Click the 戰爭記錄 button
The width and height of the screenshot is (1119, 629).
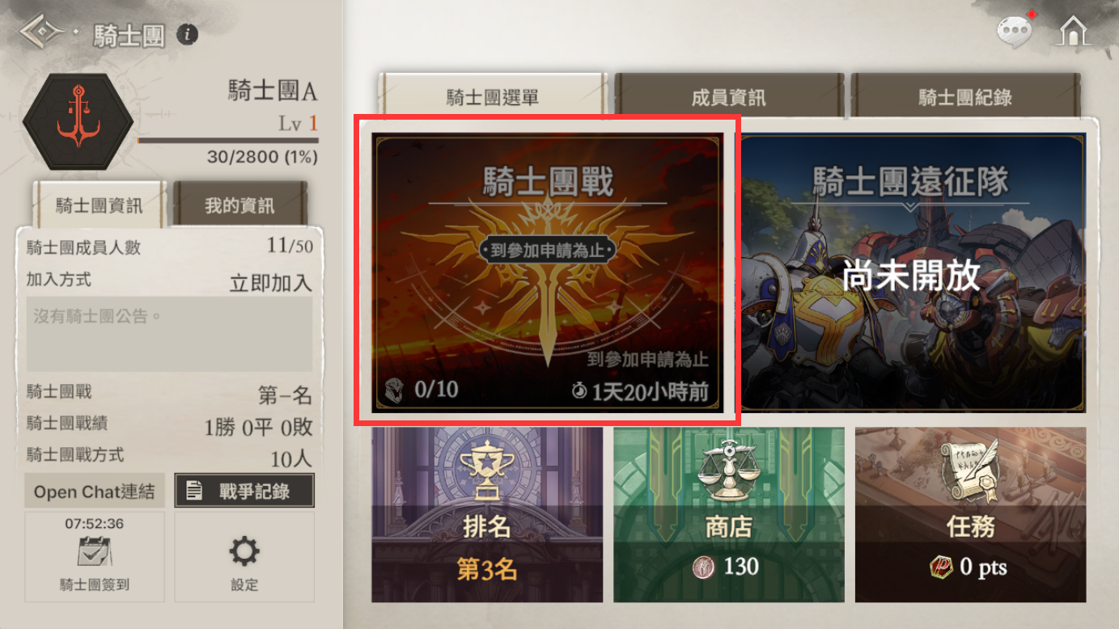(244, 491)
